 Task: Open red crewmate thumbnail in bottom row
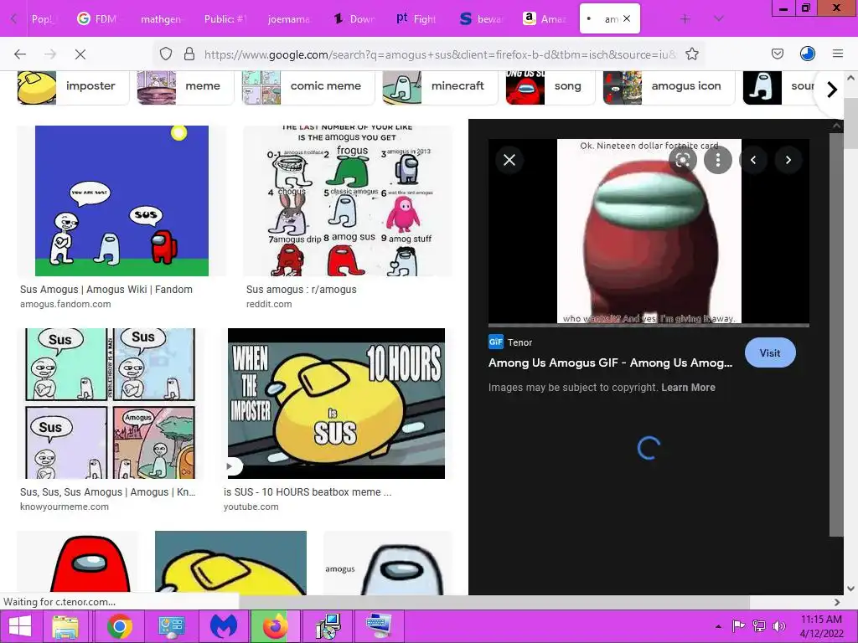[78, 563]
